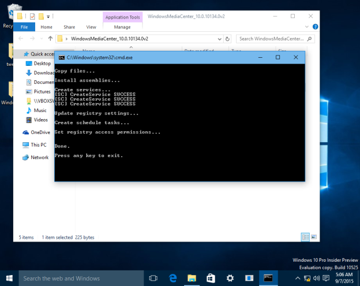Open the Share ribbon tab

coord(69,27)
